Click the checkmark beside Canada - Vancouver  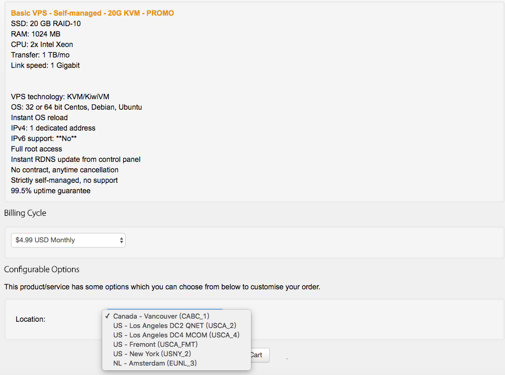click(x=107, y=316)
